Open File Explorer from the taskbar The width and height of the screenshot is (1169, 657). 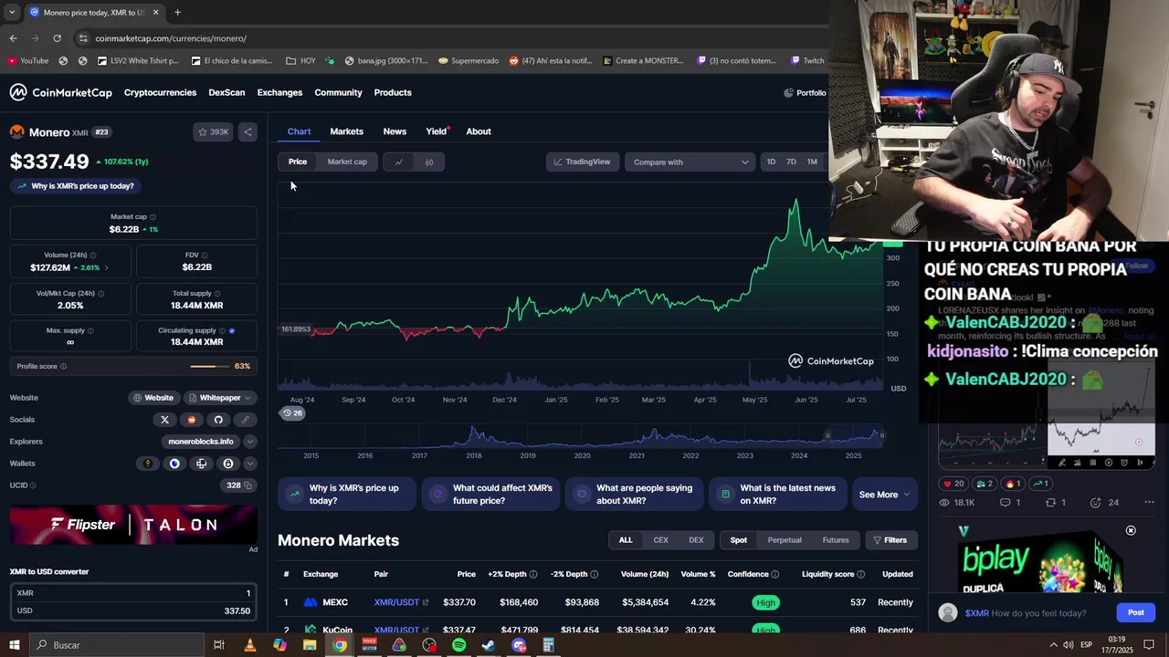[310, 645]
